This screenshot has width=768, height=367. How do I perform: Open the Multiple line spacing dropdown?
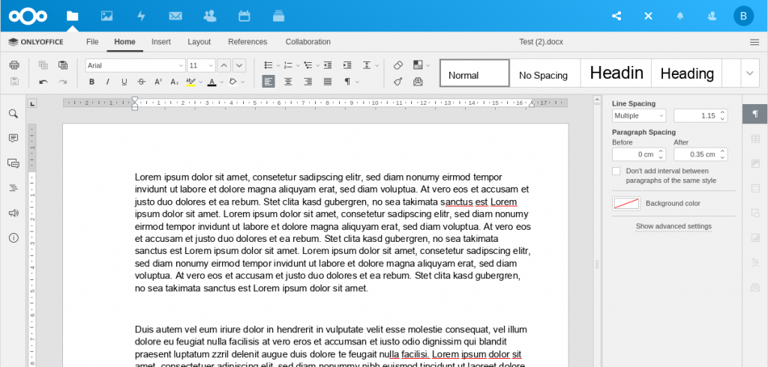point(639,116)
